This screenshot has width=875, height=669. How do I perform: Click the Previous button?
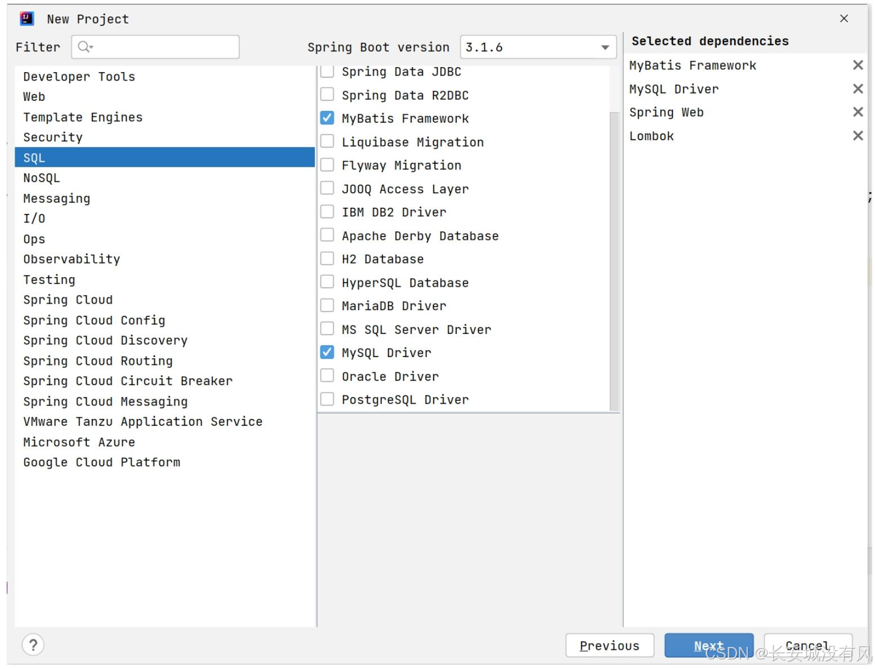click(x=610, y=645)
